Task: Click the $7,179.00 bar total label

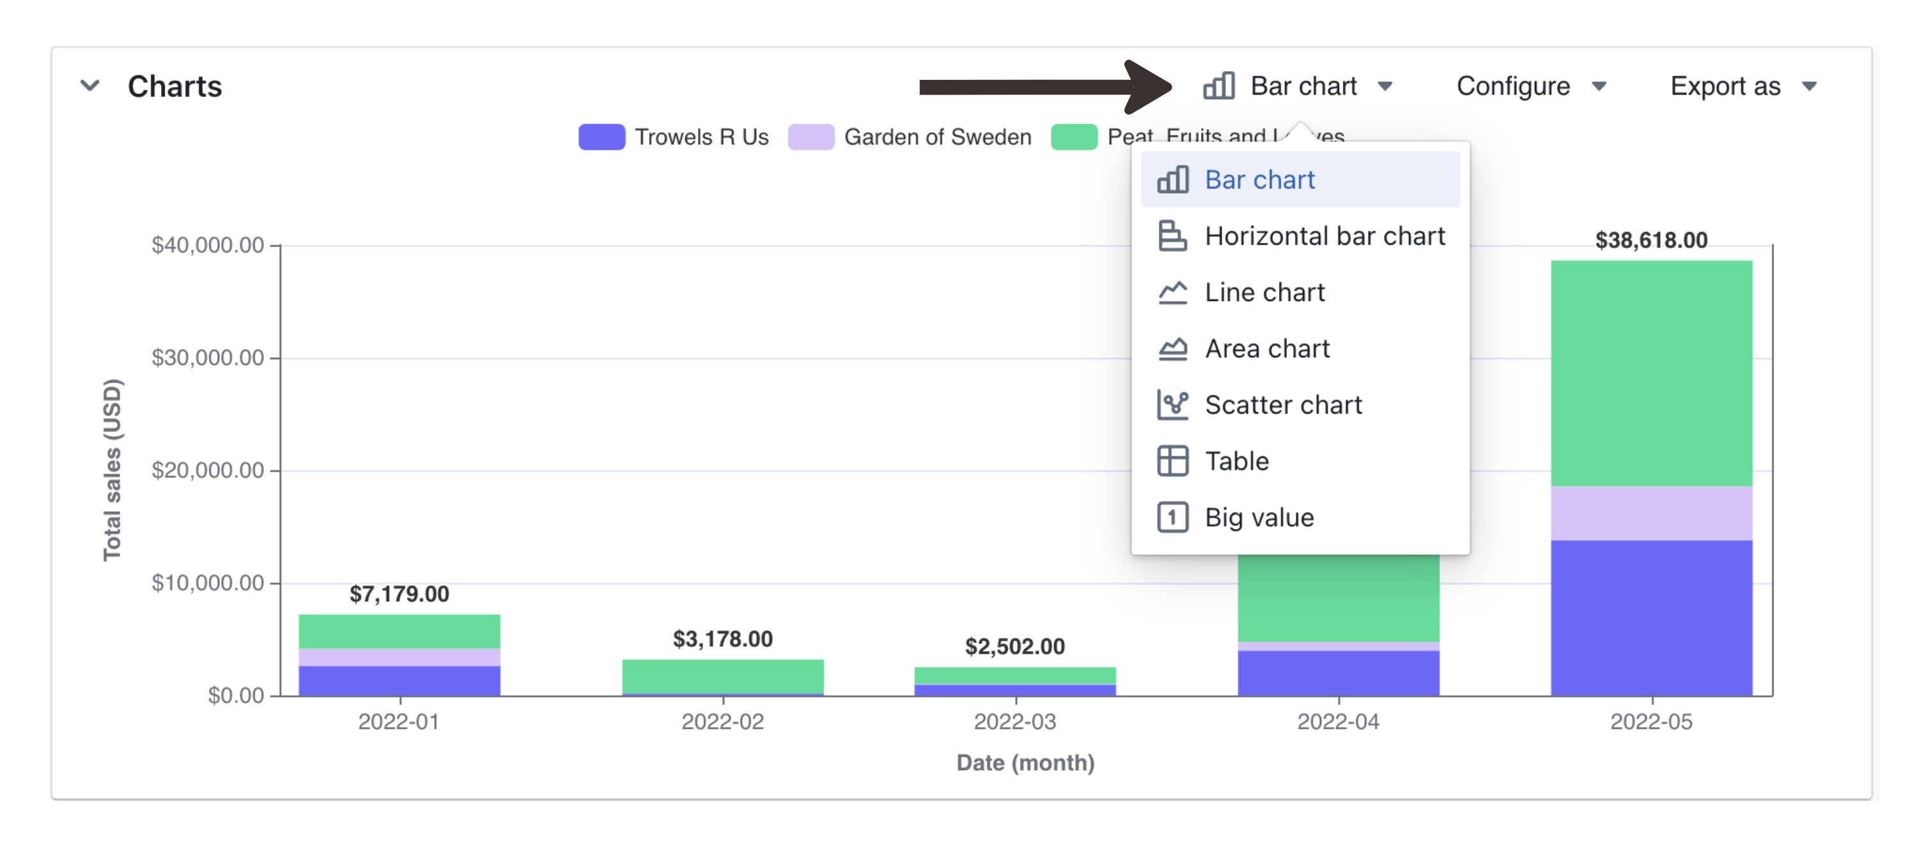Action: [x=400, y=594]
